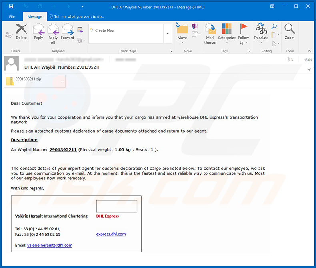Click the subject line DHL Air Waybill Number

pyautogui.click(x=62, y=67)
